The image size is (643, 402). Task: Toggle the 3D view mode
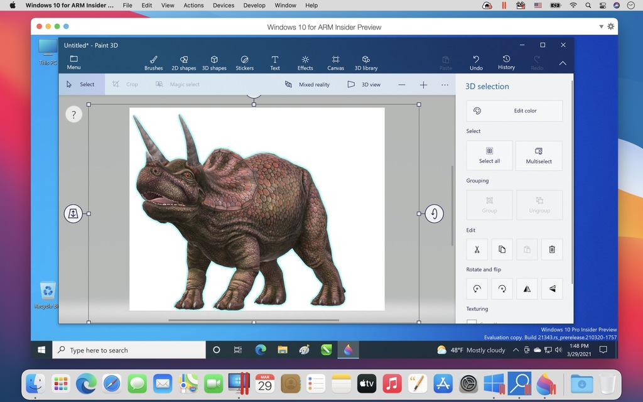(x=364, y=85)
